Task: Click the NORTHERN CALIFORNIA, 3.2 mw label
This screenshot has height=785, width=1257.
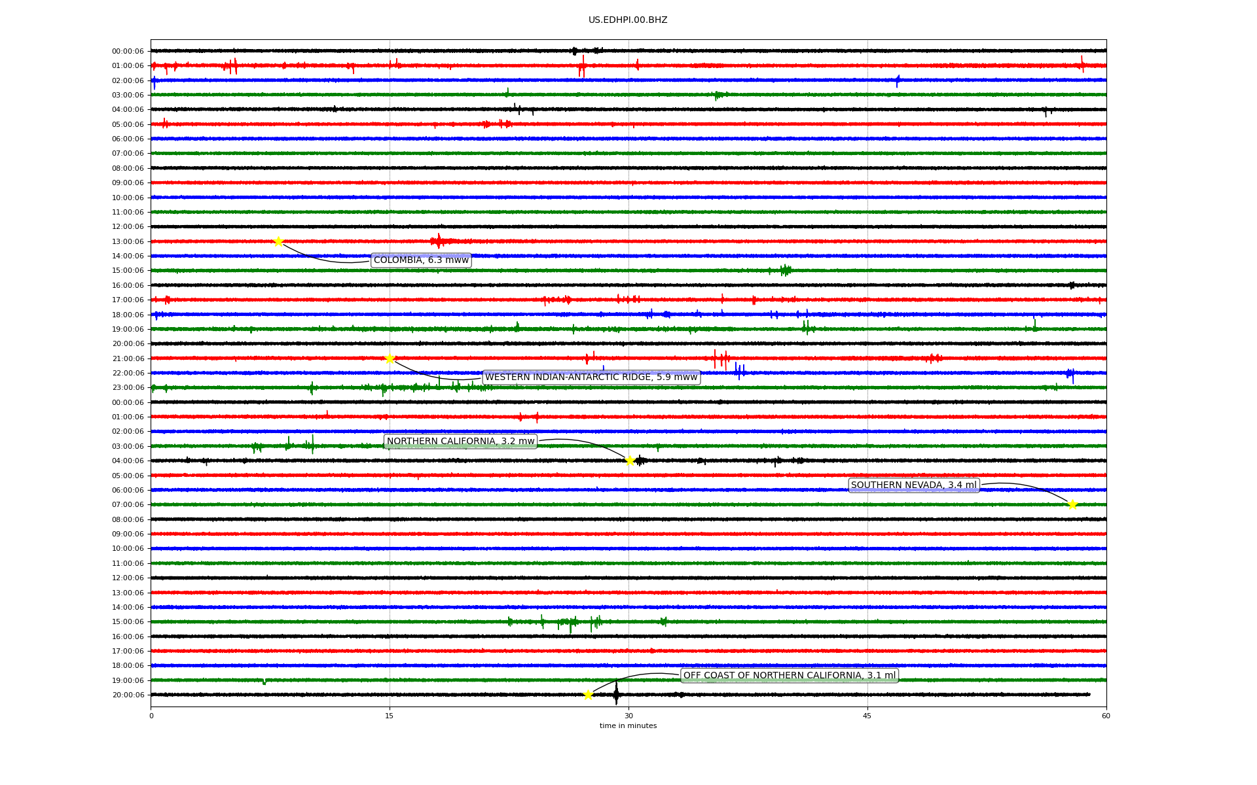Action: [x=460, y=442]
